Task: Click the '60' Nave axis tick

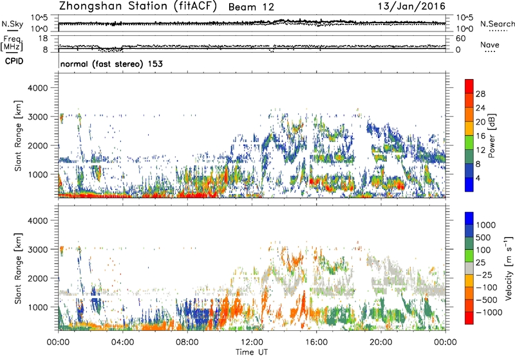Action: [x=461, y=38]
